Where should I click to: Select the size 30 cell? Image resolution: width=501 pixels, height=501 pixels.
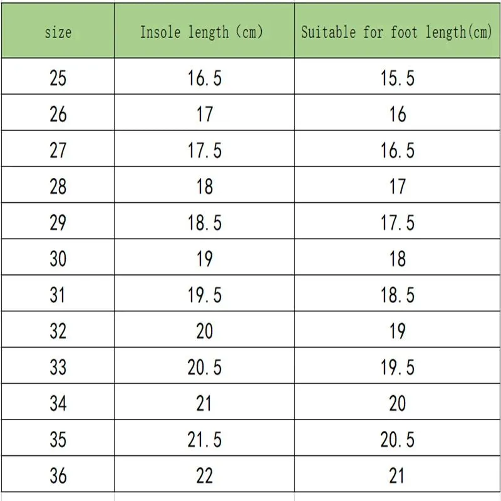pos(58,257)
